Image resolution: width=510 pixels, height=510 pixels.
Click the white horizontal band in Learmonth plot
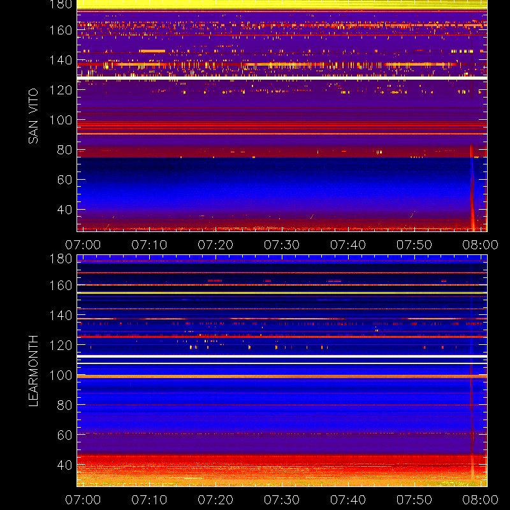pyautogui.click(x=282, y=356)
